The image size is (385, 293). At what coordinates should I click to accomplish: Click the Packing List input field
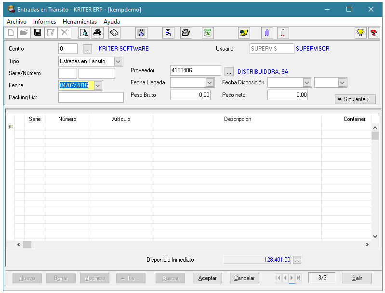pos(91,97)
